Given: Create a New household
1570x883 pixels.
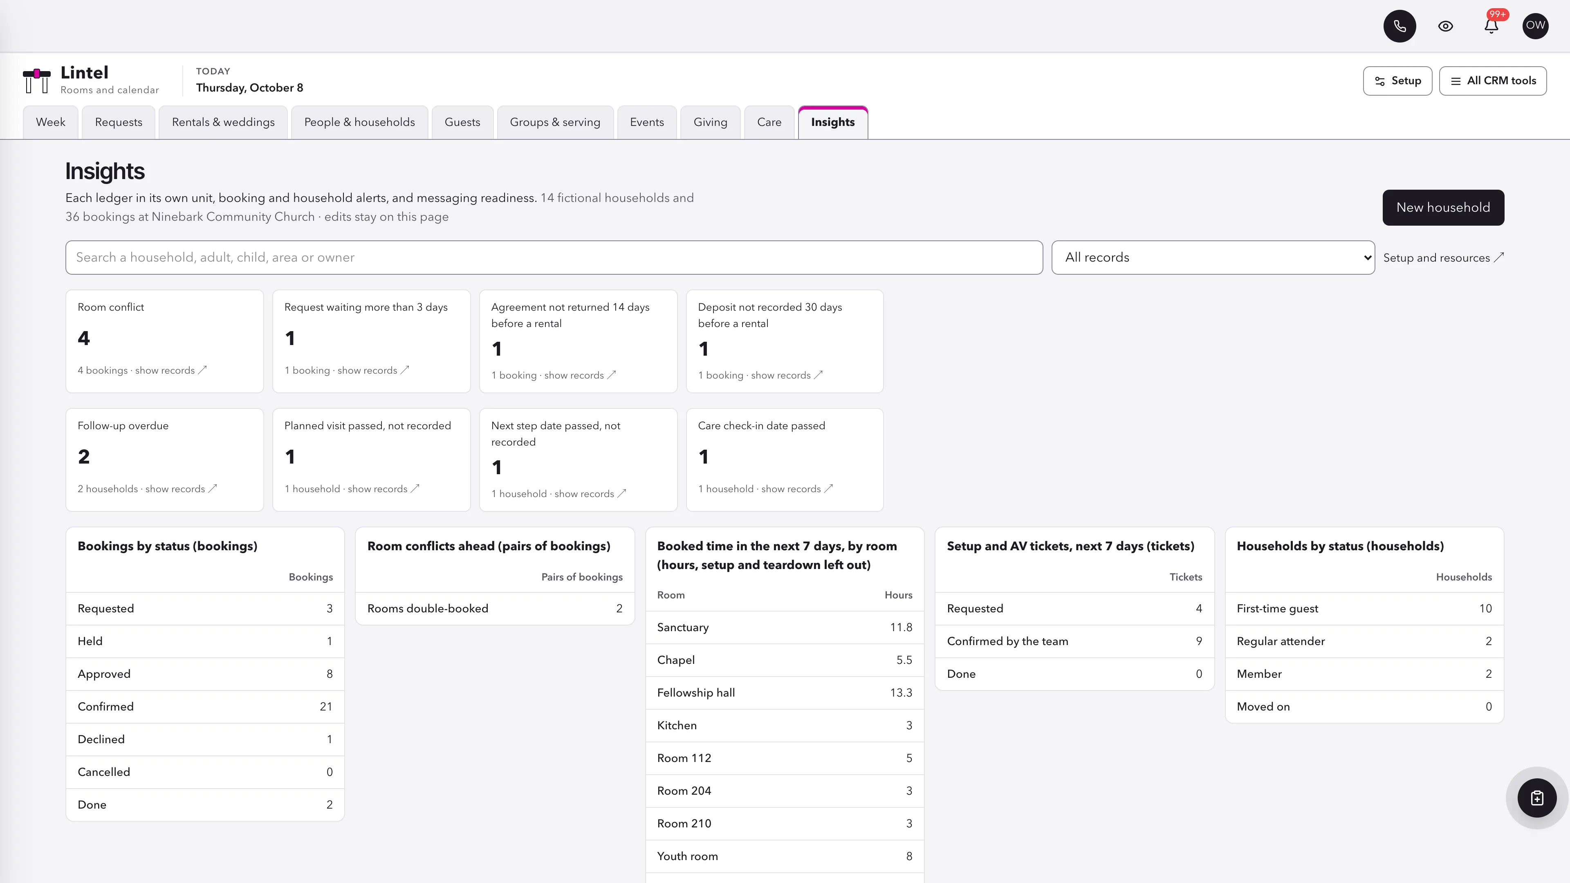Looking at the screenshot, I should pyautogui.click(x=1442, y=208).
